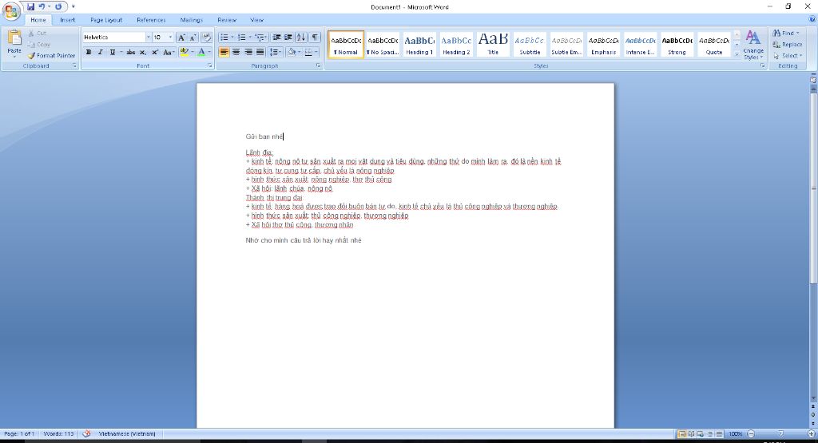Expand numbering list dropdown arrow
The image size is (818, 443).
pos(249,38)
